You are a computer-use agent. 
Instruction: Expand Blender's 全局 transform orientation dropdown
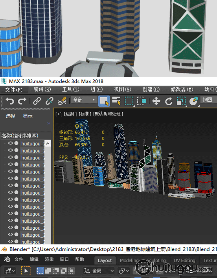coord(99,271)
